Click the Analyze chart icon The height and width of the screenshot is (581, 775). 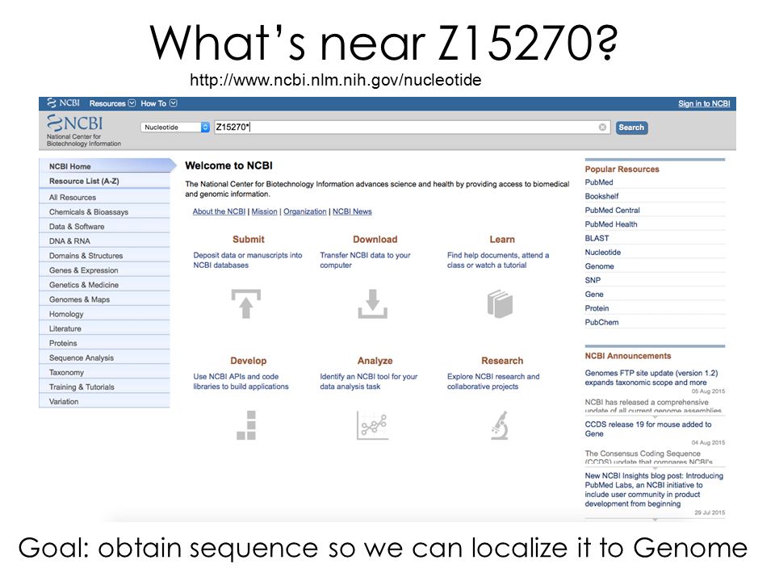(x=373, y=425)
